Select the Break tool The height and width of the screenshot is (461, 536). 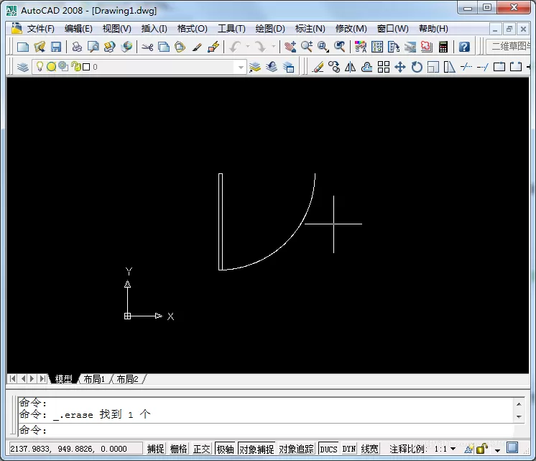click(516, 67)
